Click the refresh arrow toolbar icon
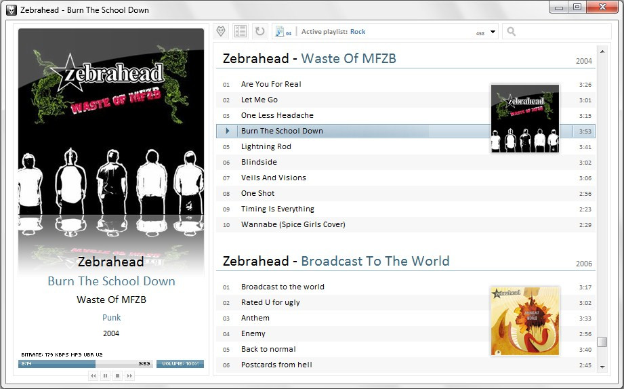624x389 pixels. coord(260,31)
